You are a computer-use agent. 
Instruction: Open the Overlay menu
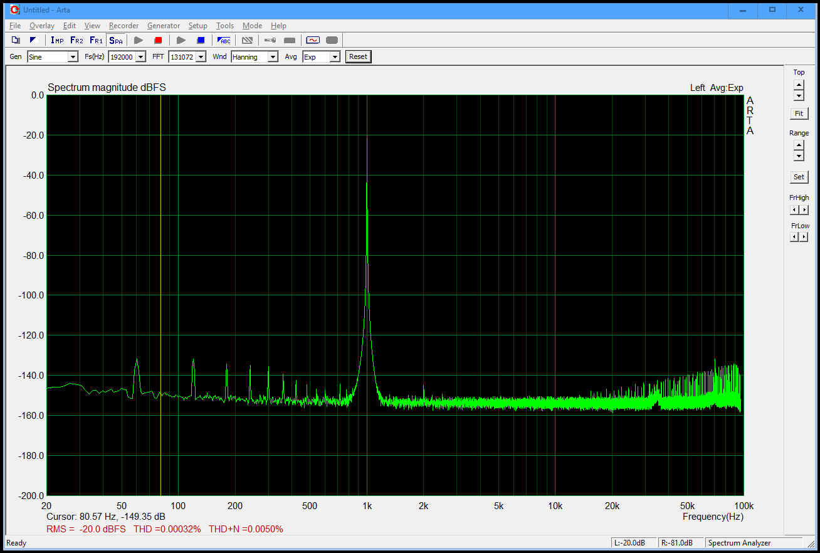pyautogui.click(x=42, y=26)
